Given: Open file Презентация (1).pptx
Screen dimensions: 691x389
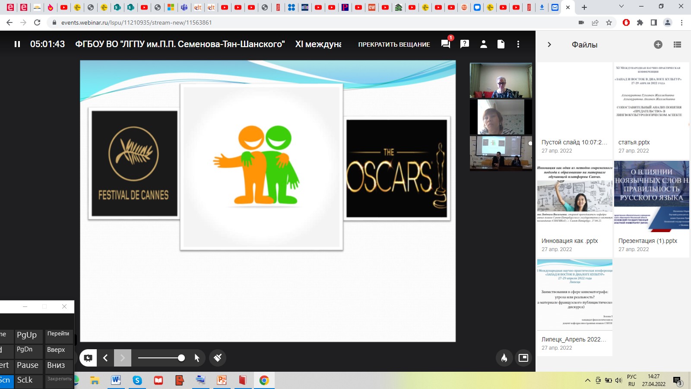Looking at the screenshot, I should [x=652, y=209].
